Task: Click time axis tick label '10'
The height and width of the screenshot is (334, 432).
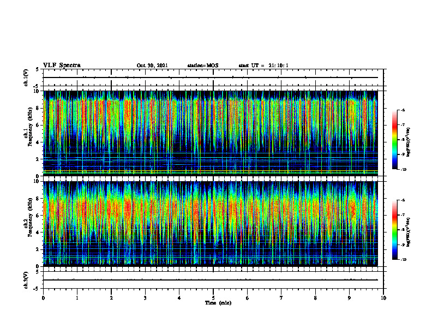Action: pos(383,298)
